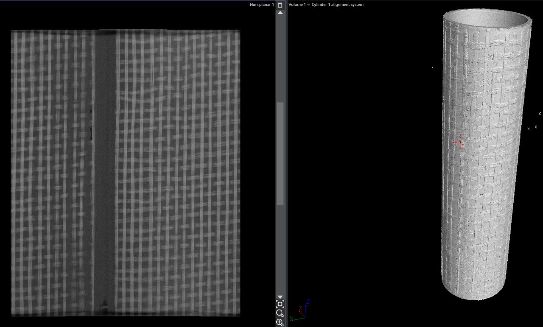Click the scrollbar track below the thumb
543x327 pixels.
pos(280,250)
